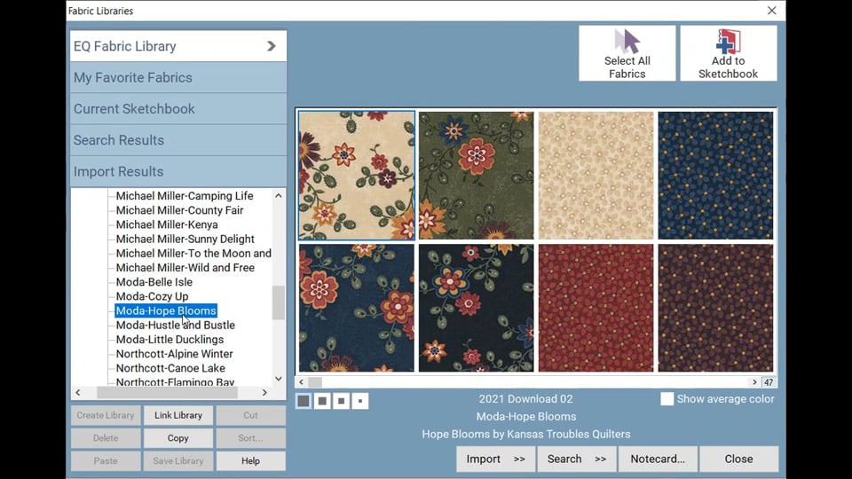This screenshot has height=479, width=852.
Task: Open the Notecard dialog
Action: (x=658, y=459)
